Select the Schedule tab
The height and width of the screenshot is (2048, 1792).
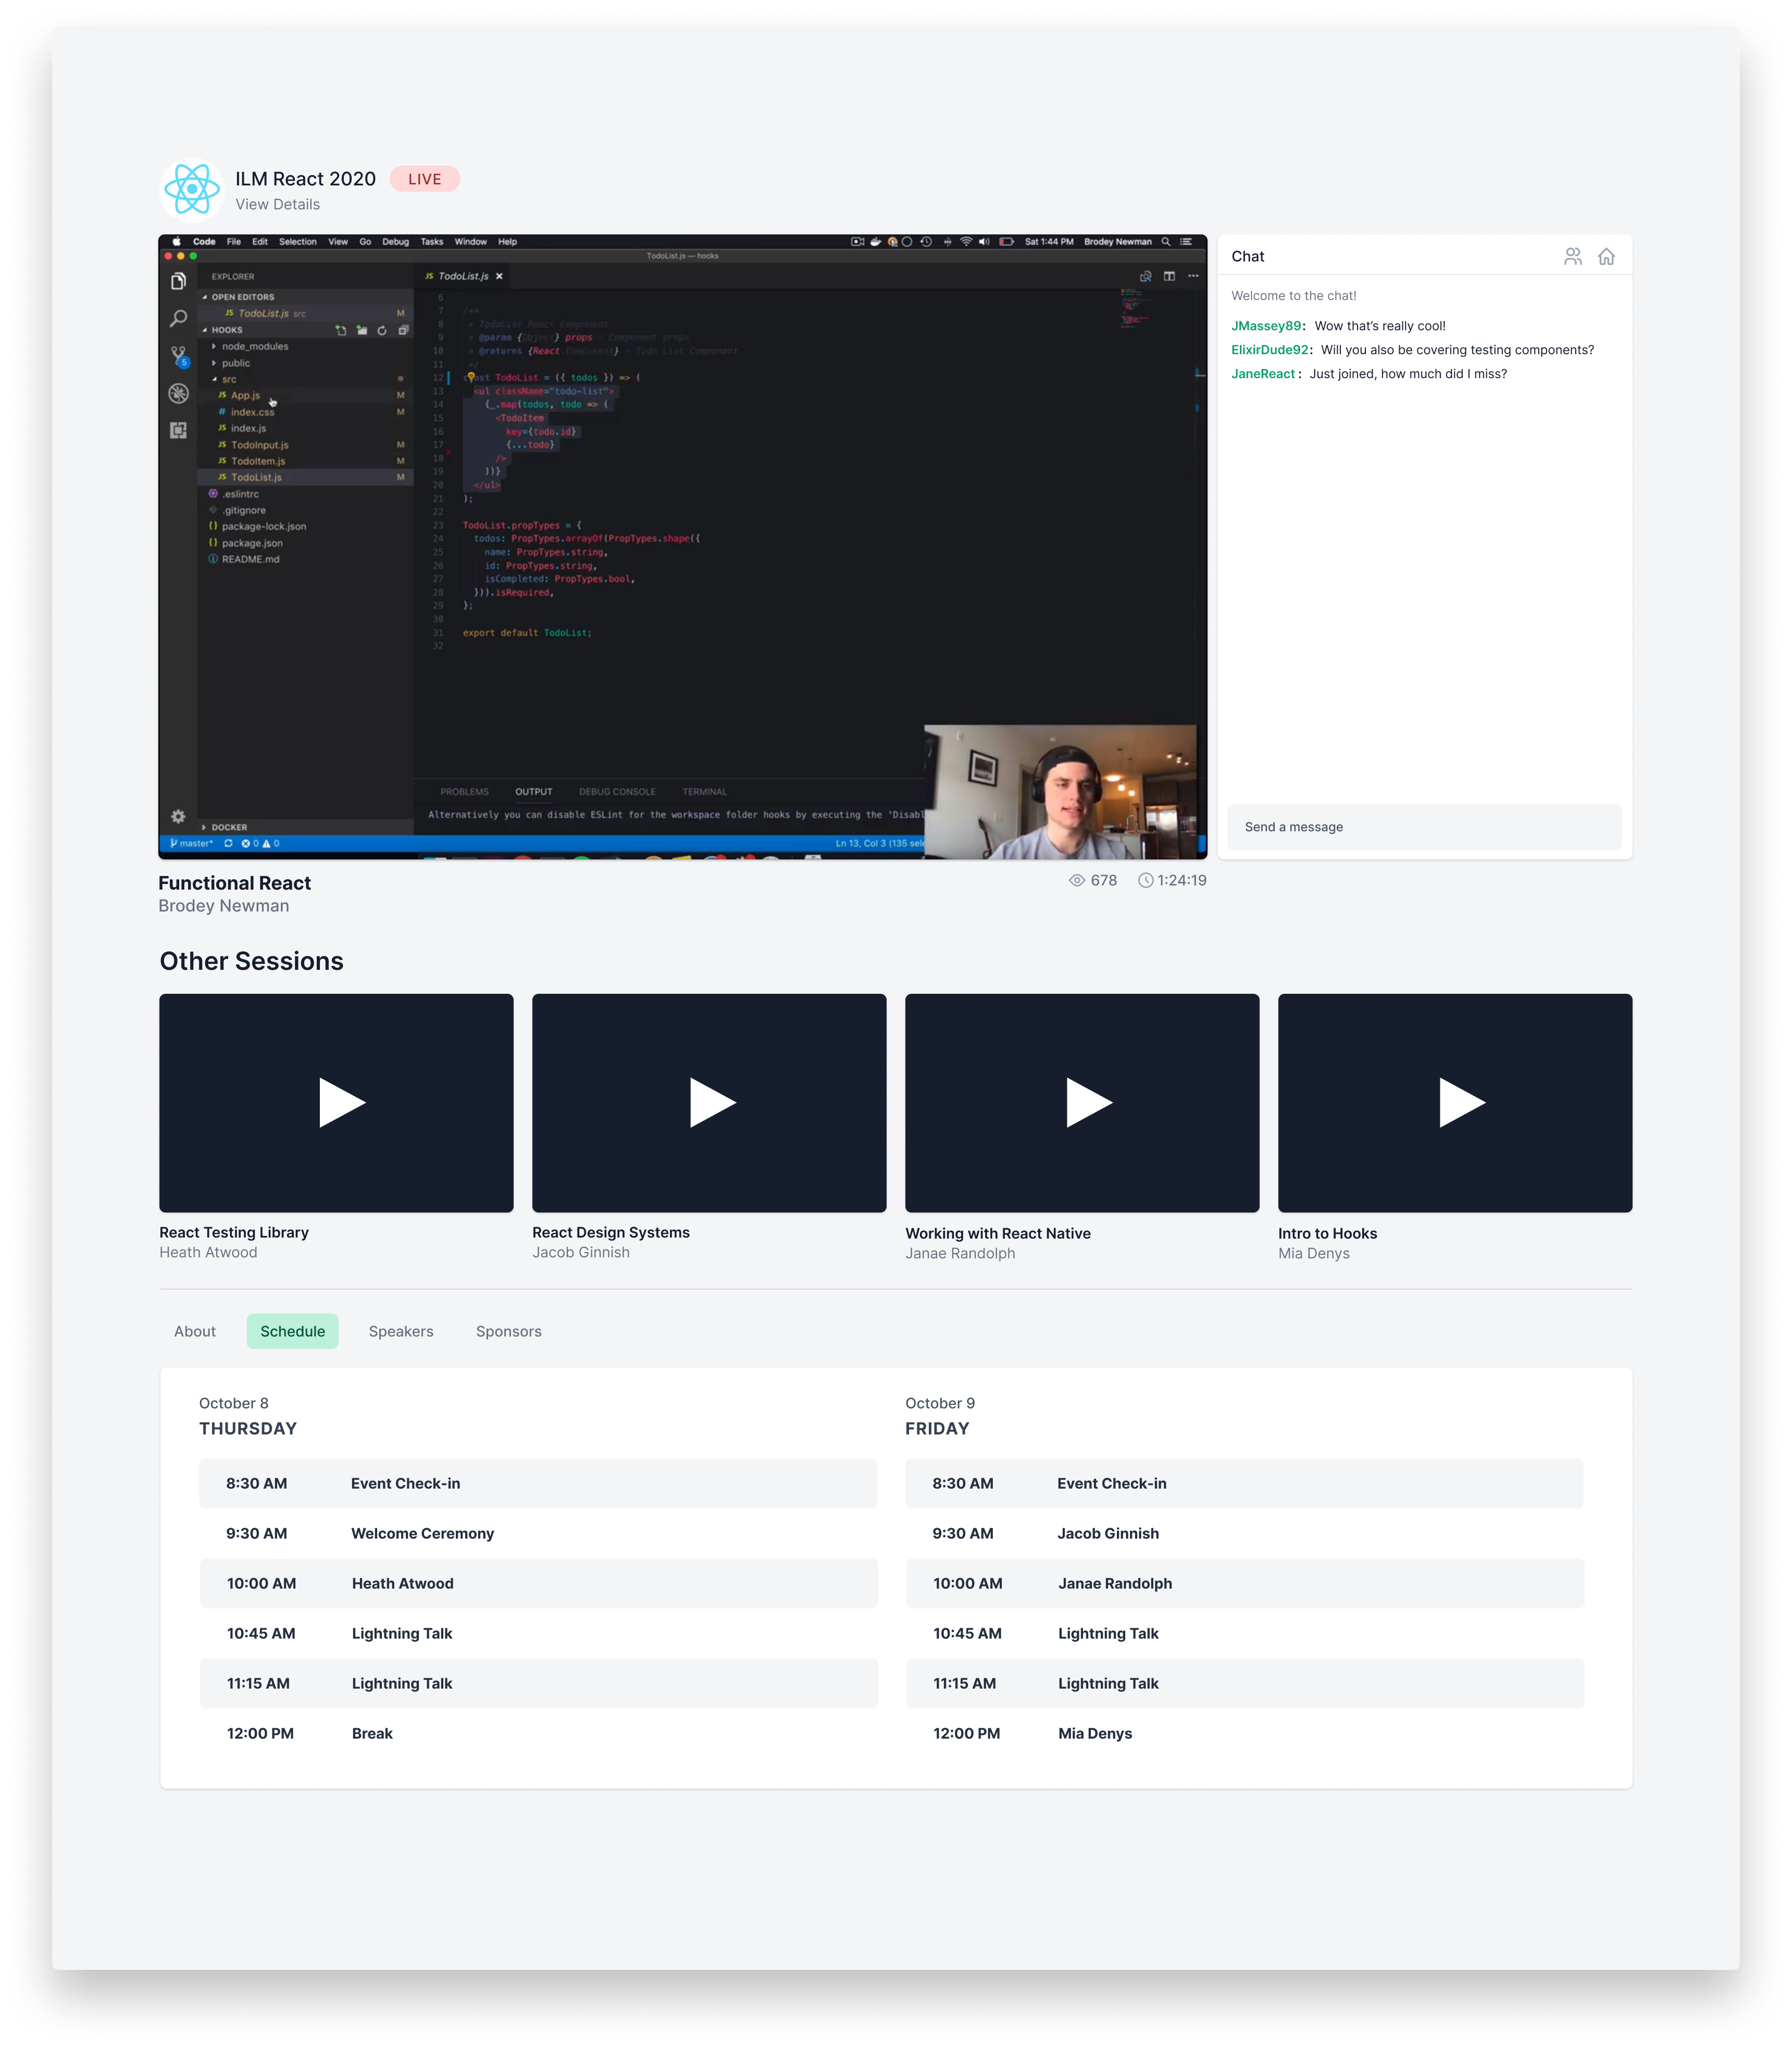coord(292,1331)
